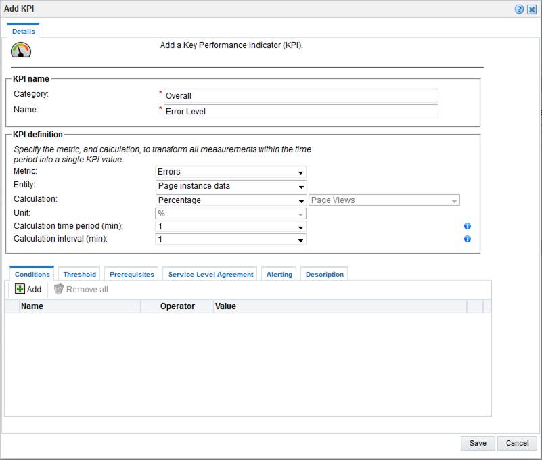
Task: Open the Description tab
Action: [x=324, y=274]
